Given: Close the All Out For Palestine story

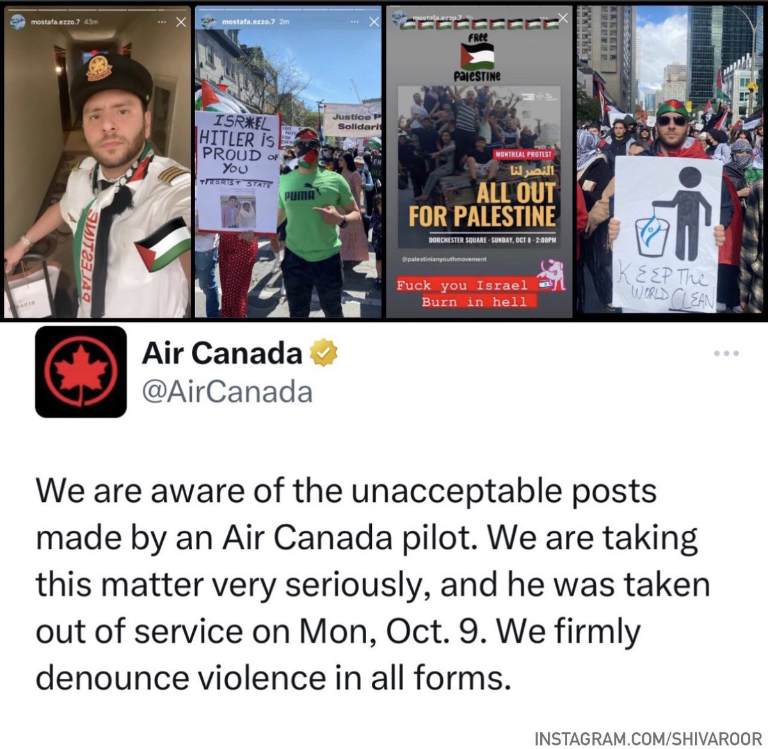Looking at the screenshot, I should coord(562,18).
